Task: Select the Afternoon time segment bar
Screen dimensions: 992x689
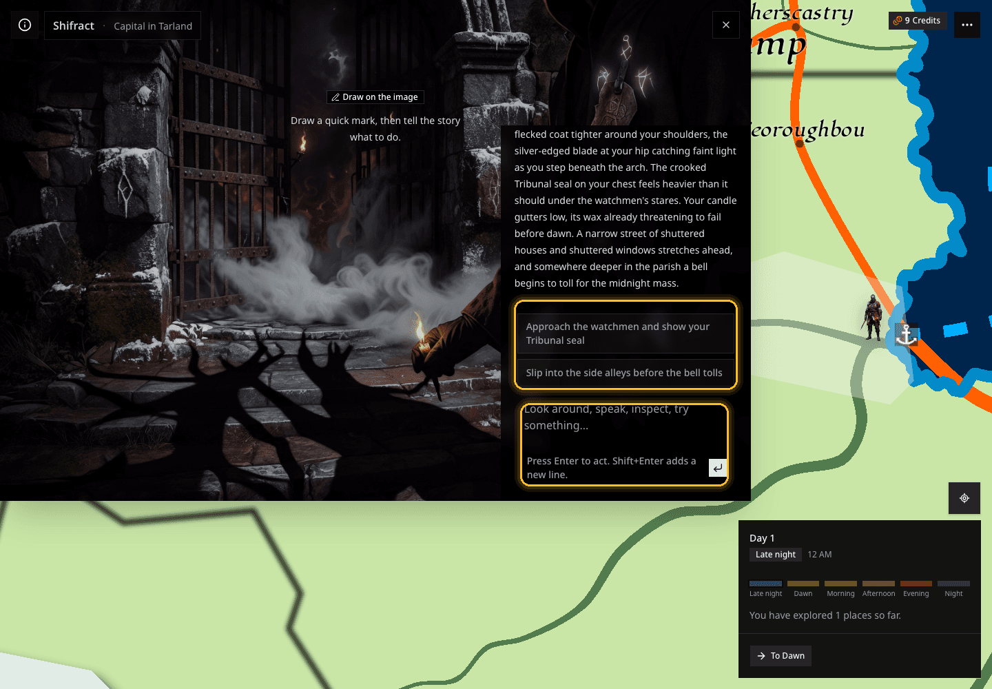Action: click(x=878, y=584)
